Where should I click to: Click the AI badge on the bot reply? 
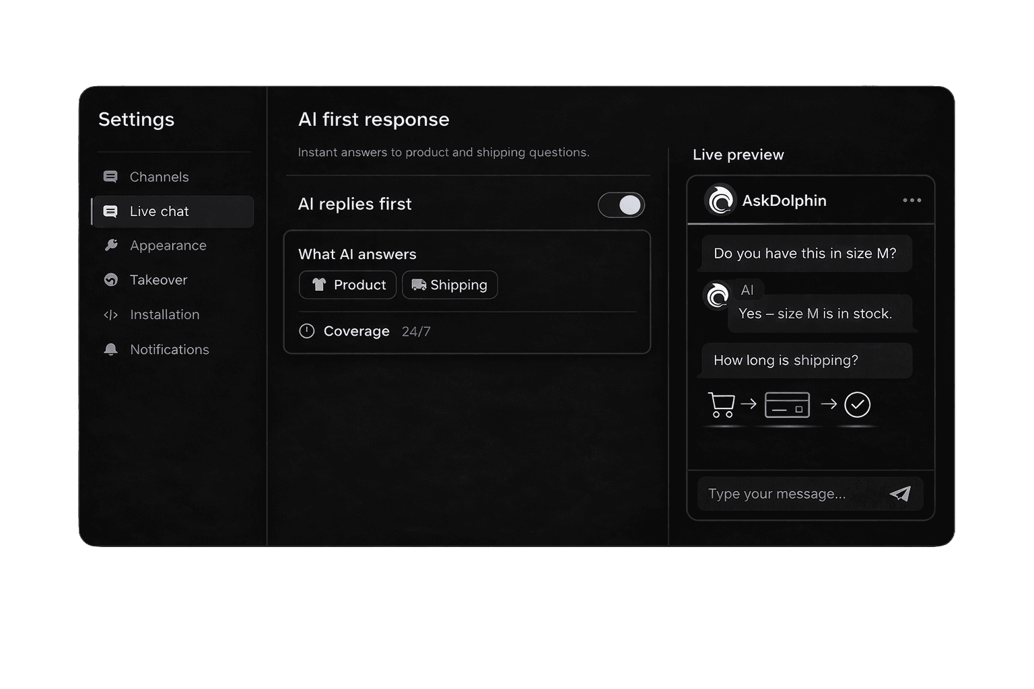(747, 290)
